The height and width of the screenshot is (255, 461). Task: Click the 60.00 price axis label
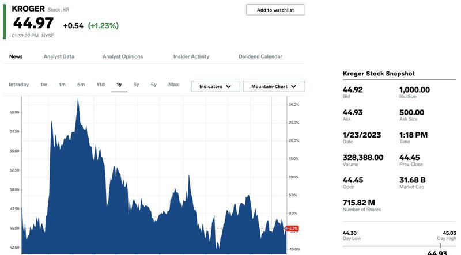pyautogui.click(x=14, y=112)
